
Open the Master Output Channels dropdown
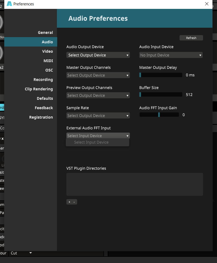tap(98, 75)
